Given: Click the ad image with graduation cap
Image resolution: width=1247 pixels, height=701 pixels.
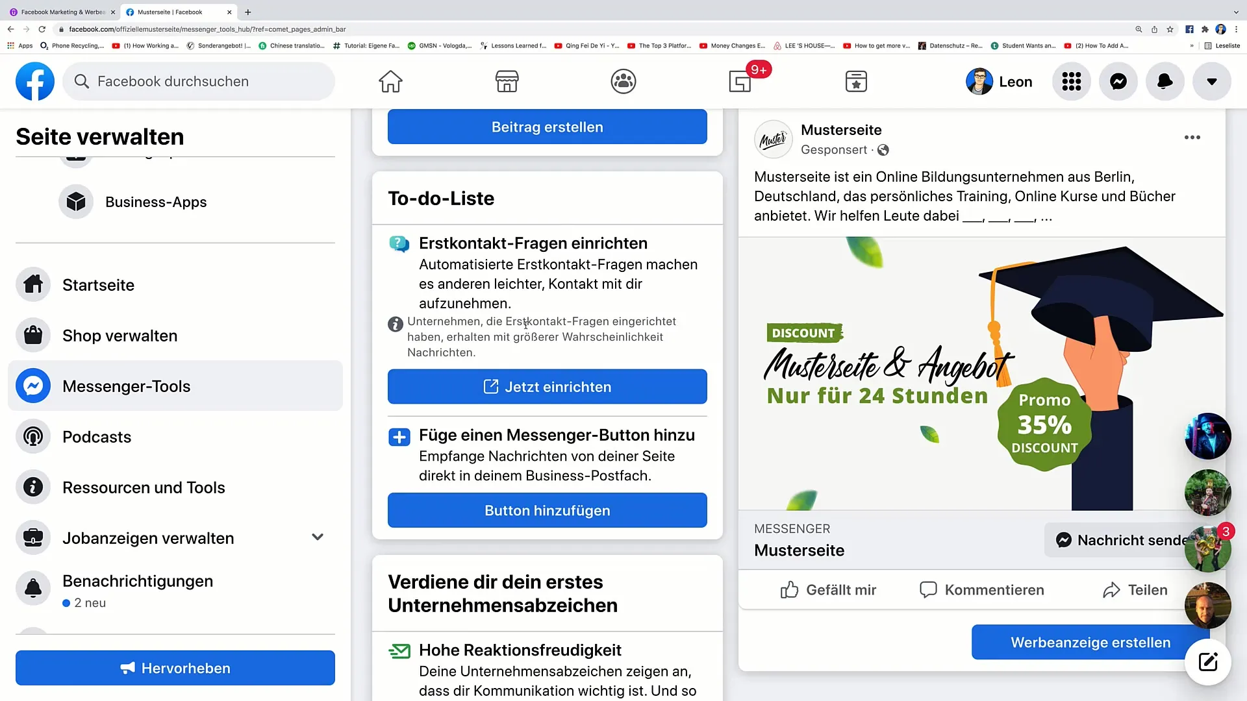Looking at the screenshot, I should coord(981,373).
